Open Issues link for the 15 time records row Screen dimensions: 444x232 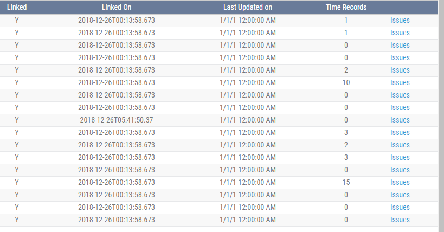point(400,183)
